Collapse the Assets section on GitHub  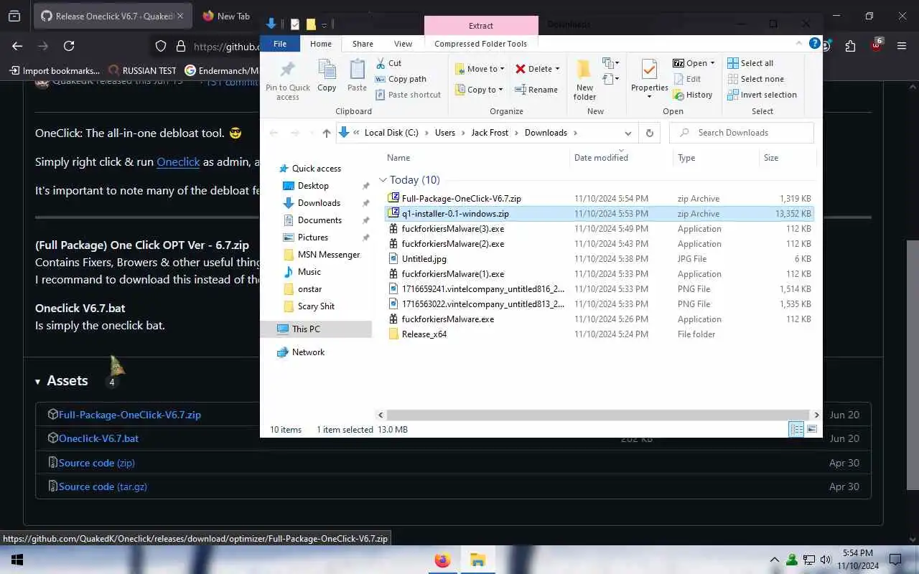(x=37, y=381)
